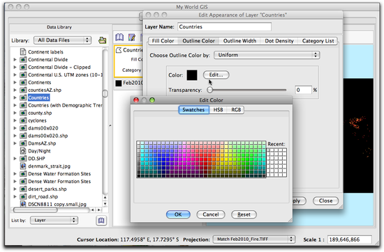The image size is (384, 252).
Task: Click the denmark_strait.jpg image icon
Action: pos(23,166)
